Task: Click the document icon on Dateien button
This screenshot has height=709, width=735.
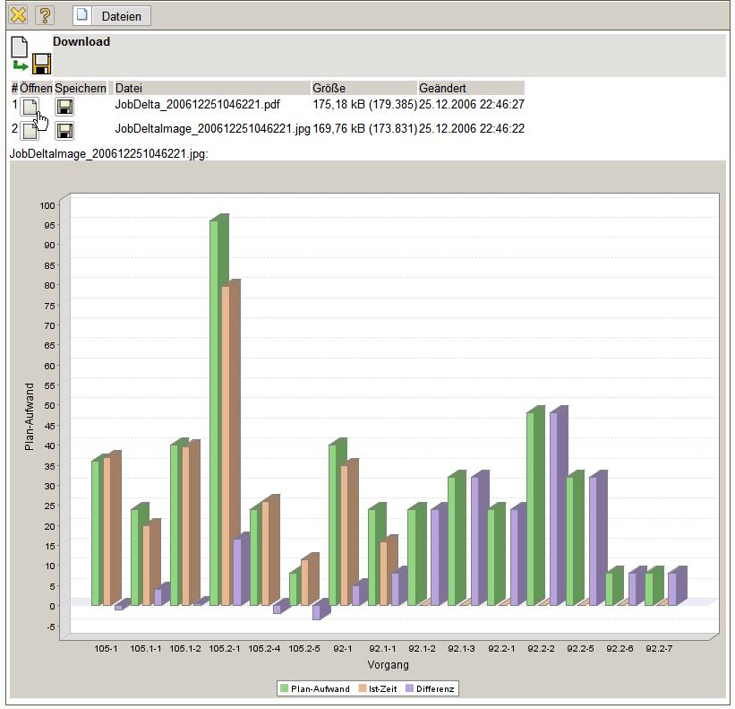Action: click(x=83, y=15)
